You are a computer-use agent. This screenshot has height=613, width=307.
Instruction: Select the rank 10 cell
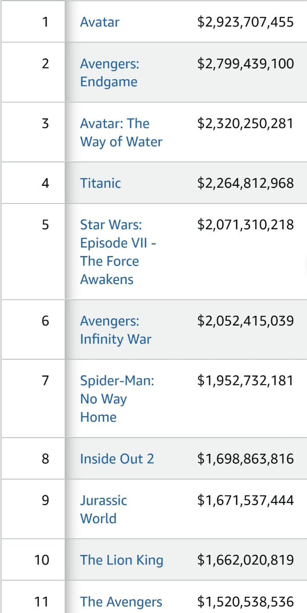42,560
